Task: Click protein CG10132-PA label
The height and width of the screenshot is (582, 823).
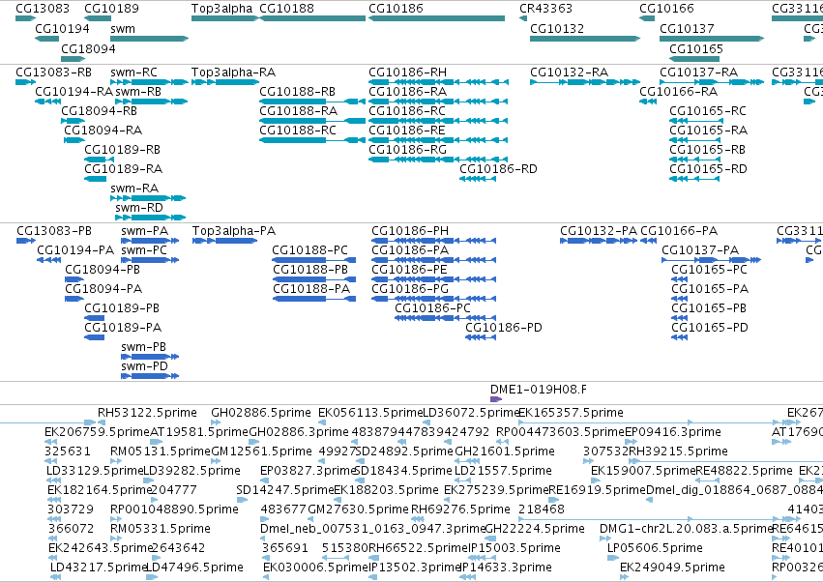Action: point(599,231)
